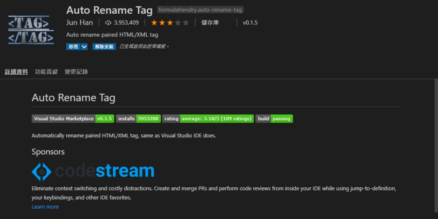This screenshot has height=219, width=438.
Task: Click the third orange rating star
Action: click(x=170, y=23)
